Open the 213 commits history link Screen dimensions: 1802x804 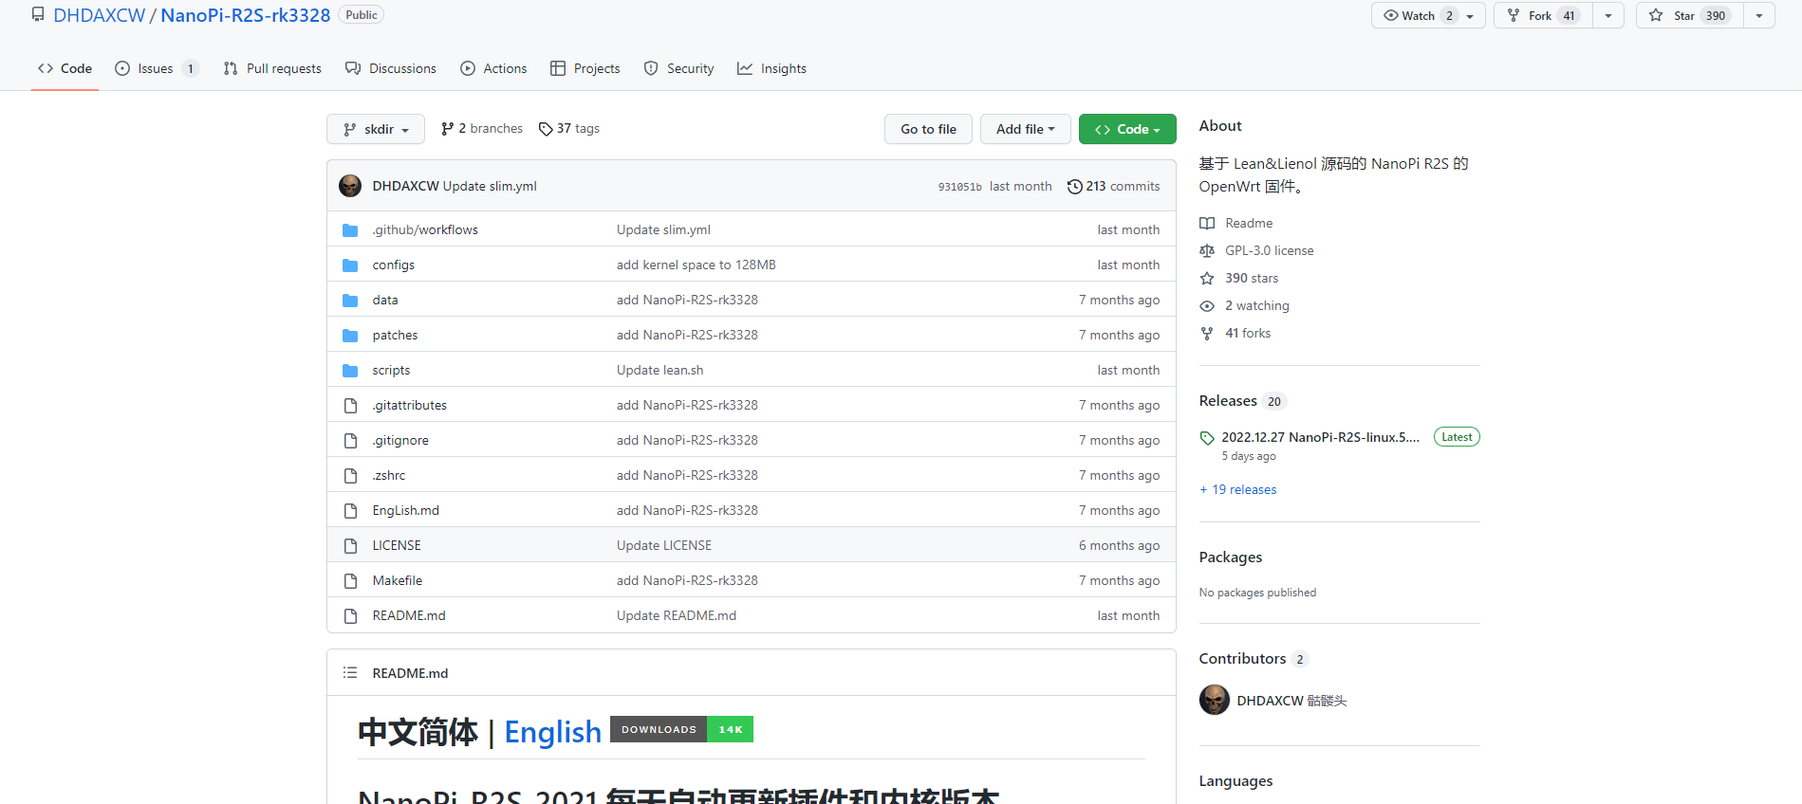pyautogui.click(x=1113, y=186)
